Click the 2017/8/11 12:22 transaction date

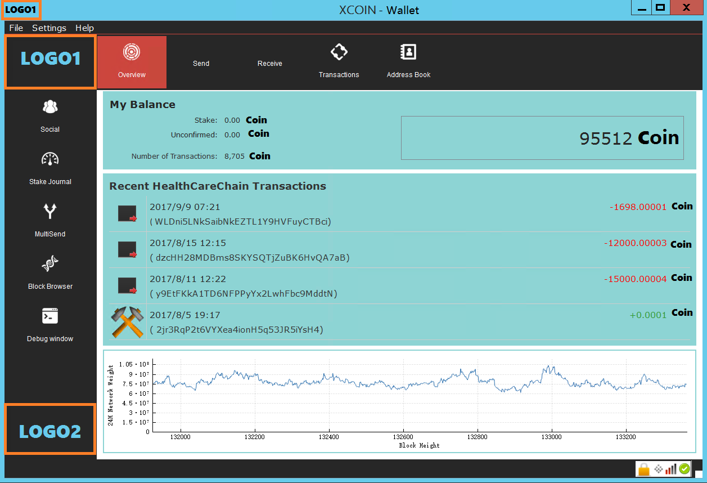(188, 279)
